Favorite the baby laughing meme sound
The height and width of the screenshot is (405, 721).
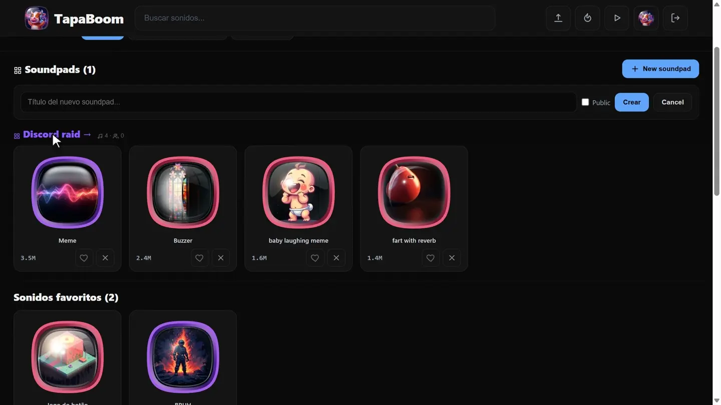click(x=315, y=258)
